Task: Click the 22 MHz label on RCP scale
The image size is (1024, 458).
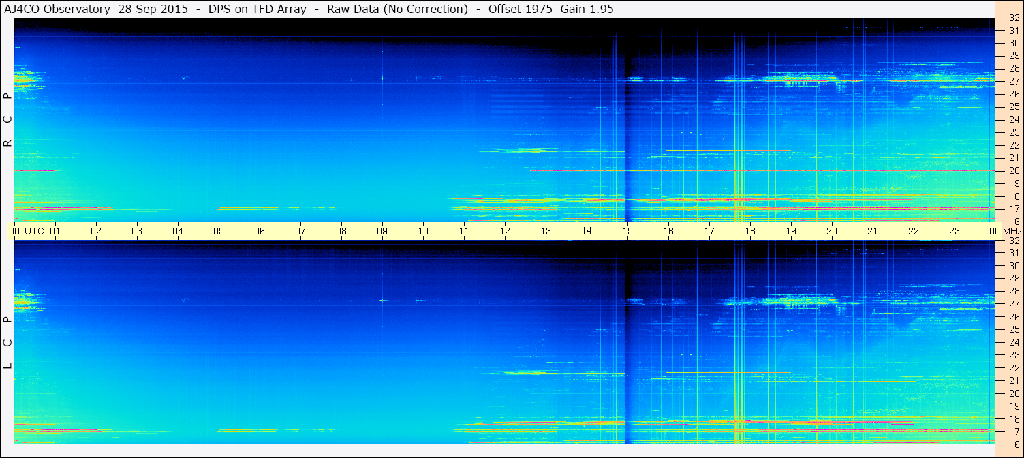Action: (x=1014, y=145)
